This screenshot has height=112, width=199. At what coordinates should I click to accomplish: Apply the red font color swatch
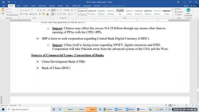point(48,14)
